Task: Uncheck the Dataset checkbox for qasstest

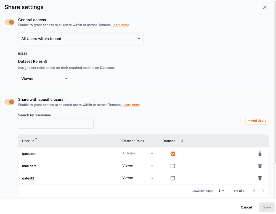Action: (173, 153)
